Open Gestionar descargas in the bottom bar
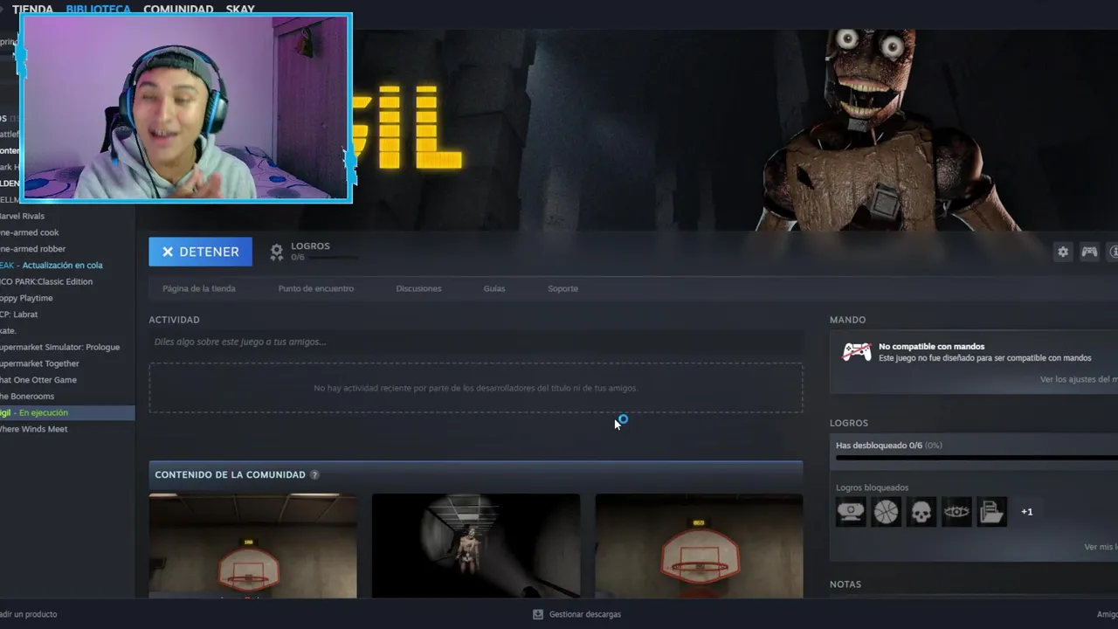This screenshot has width=1118, height=629. [x=576, y=614]
